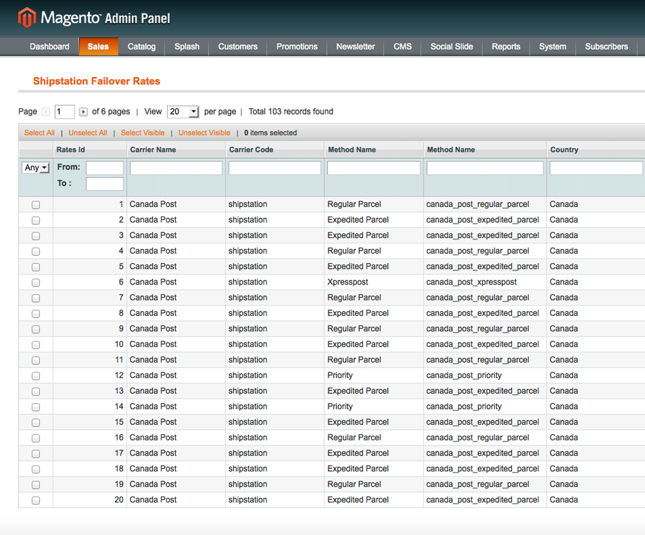Sort by the Carrier Name column header
The image size is (645, 535).
coord(153,150)
